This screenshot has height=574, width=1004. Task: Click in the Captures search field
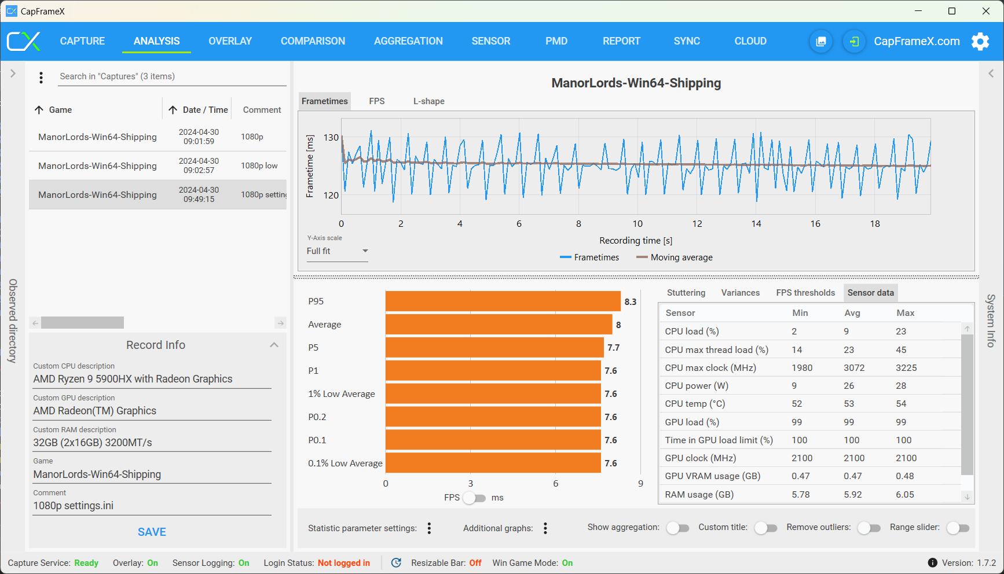coord(173,76)
